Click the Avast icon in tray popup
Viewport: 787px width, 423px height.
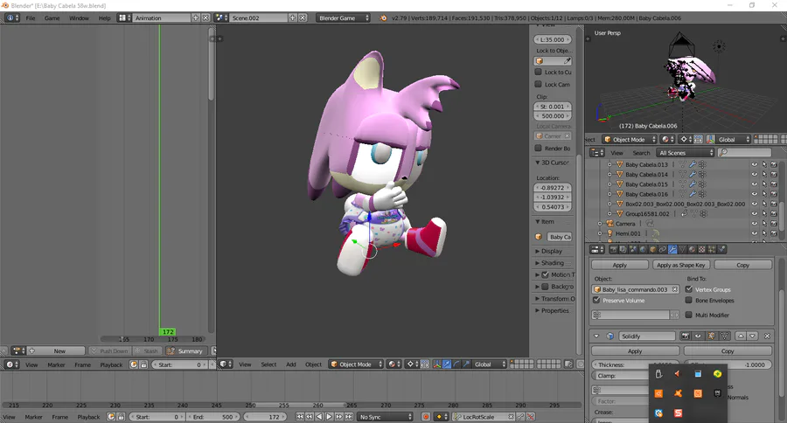click(678, 393)
